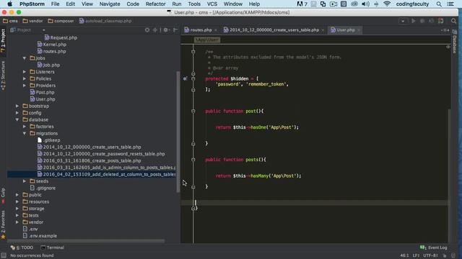Screen dimensions: 462x259
Task: Click composer breadcrumb in navigation bar
Action: click(61, 21)
